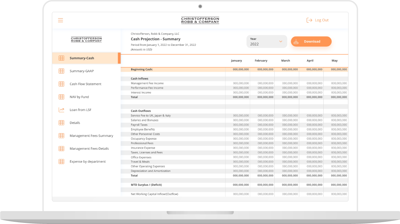Open the Details sidebar item
The height and width of the screenshot is (224, 400).
click(75, 123)
